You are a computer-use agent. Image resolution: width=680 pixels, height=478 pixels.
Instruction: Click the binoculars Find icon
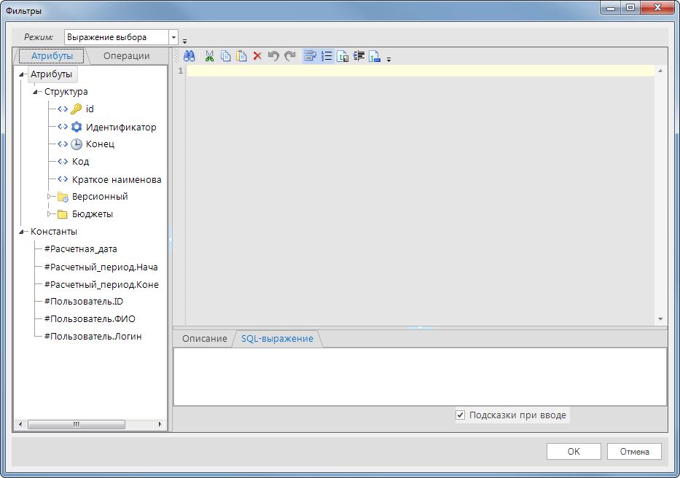189,56
